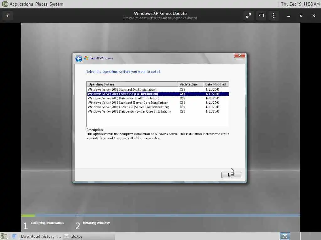Viewport: 321px width, 240px height.
Task: Click the Boxes back arrow button
Action: pos(8,16)
